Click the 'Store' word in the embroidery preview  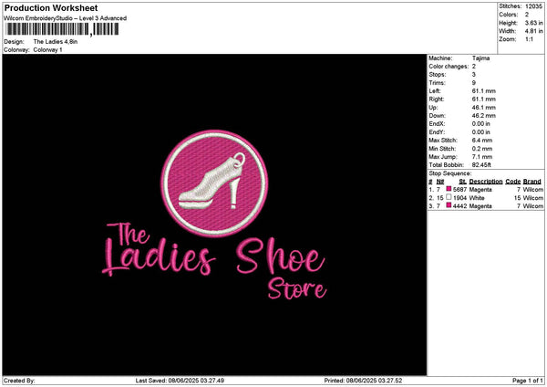297,288
